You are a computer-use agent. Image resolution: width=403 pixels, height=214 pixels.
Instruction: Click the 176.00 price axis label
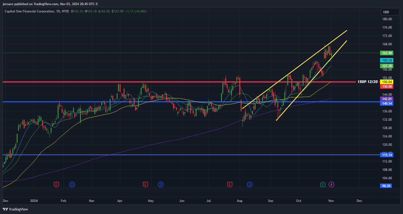pyautogui.click(x=387, y=27)
